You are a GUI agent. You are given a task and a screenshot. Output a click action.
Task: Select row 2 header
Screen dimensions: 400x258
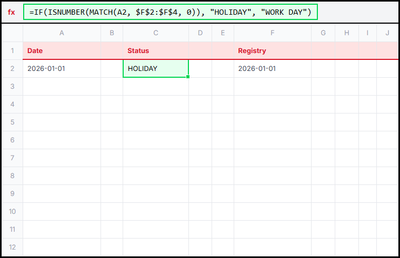[x=12, y=68]
